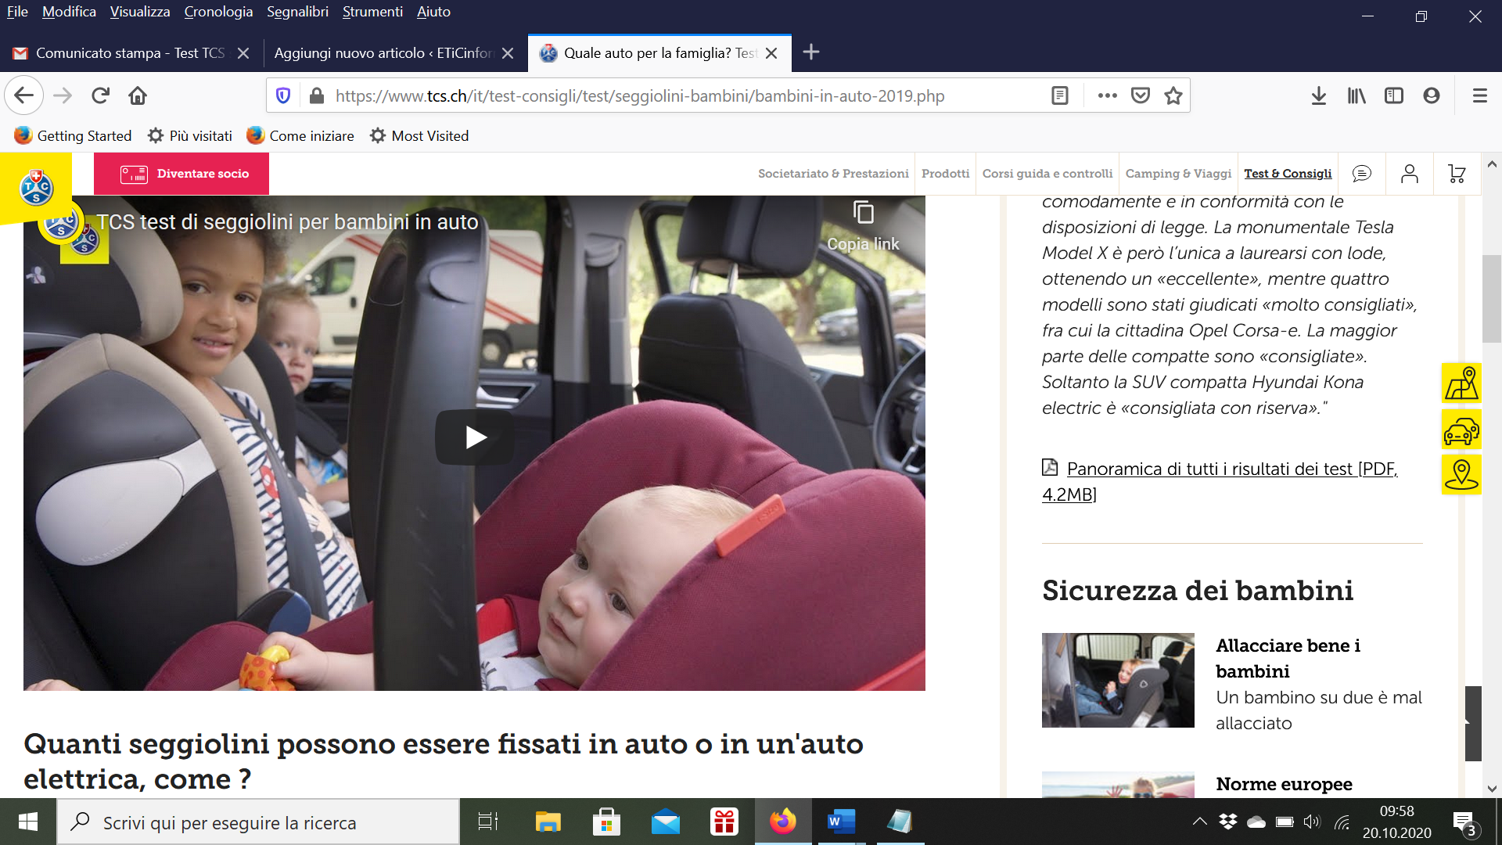Viewport: 1502px width, 845px height.
Task: Click the Windows search box
Action: pyautogui.click(x=258, y=822)
